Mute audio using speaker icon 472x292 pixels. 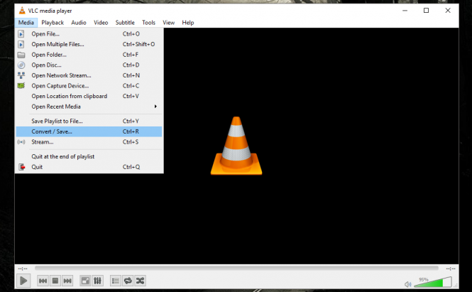pyautogui.click(x=408, y=282)
